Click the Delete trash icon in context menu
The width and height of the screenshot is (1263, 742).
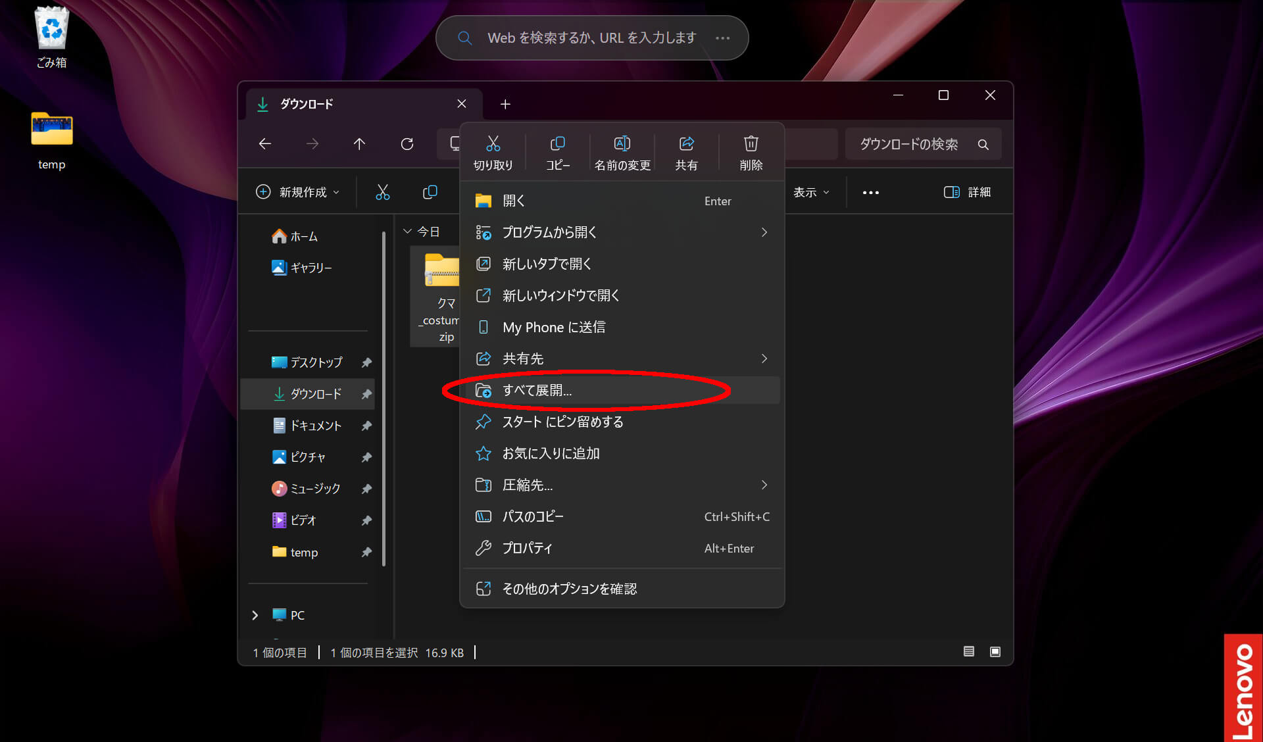tap(751, 152)
